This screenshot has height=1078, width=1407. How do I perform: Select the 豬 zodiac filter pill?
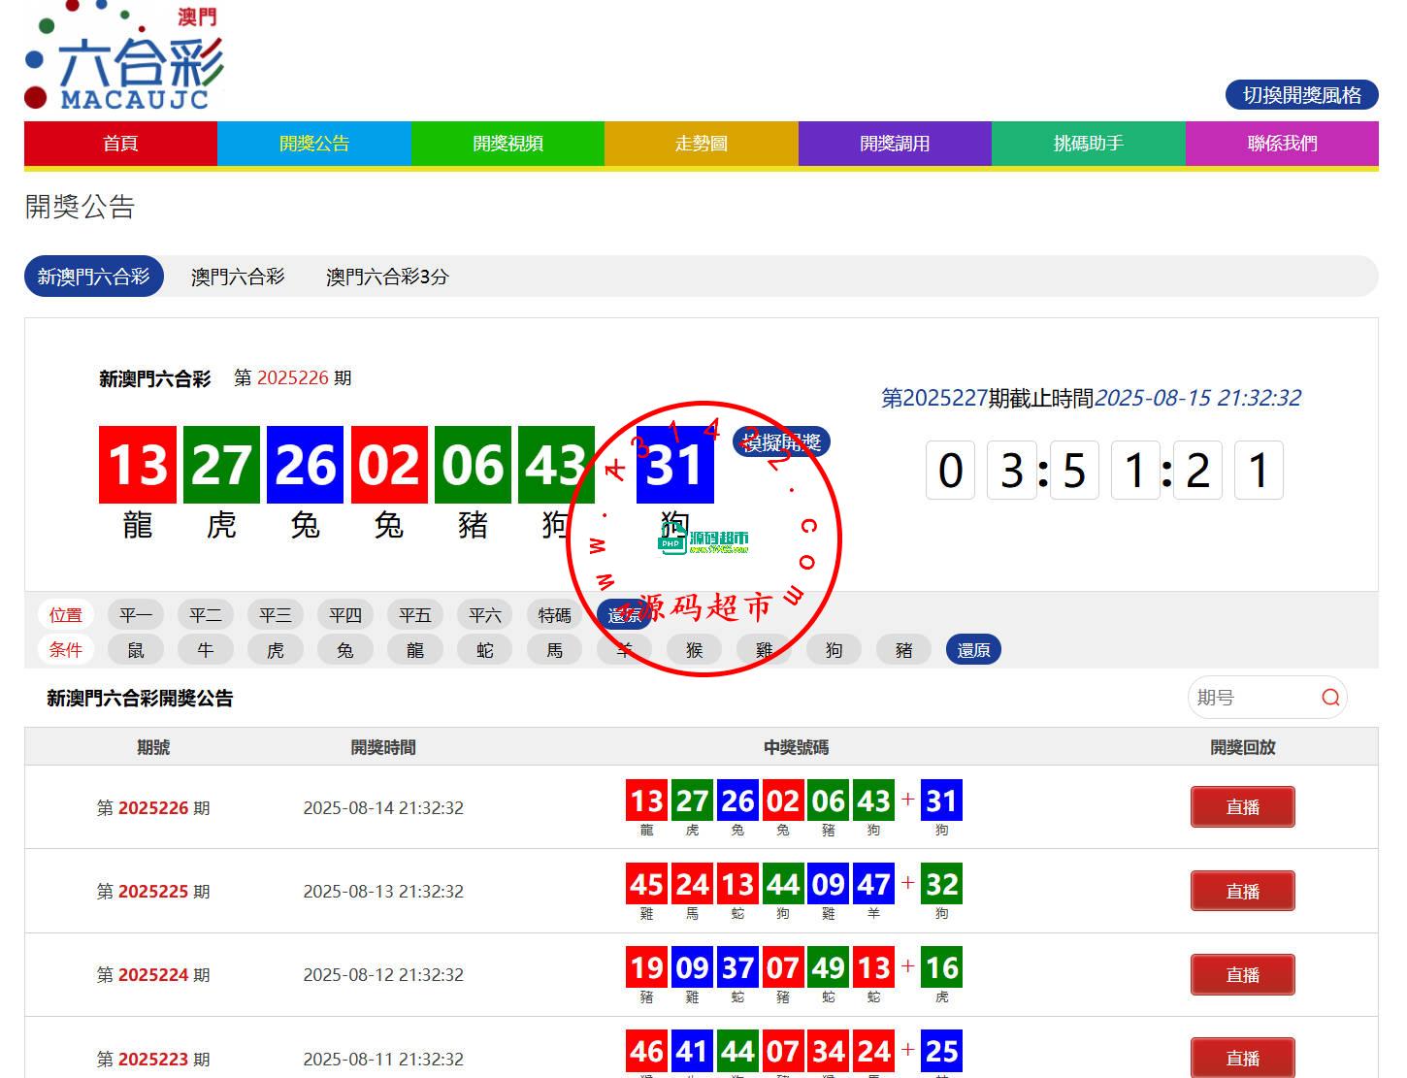904,650
